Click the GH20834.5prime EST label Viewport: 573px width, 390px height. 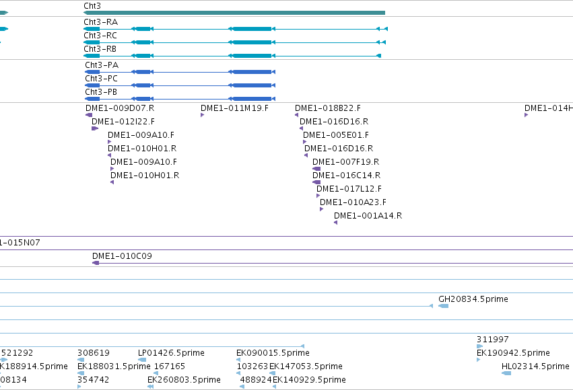tap(473, 299)
